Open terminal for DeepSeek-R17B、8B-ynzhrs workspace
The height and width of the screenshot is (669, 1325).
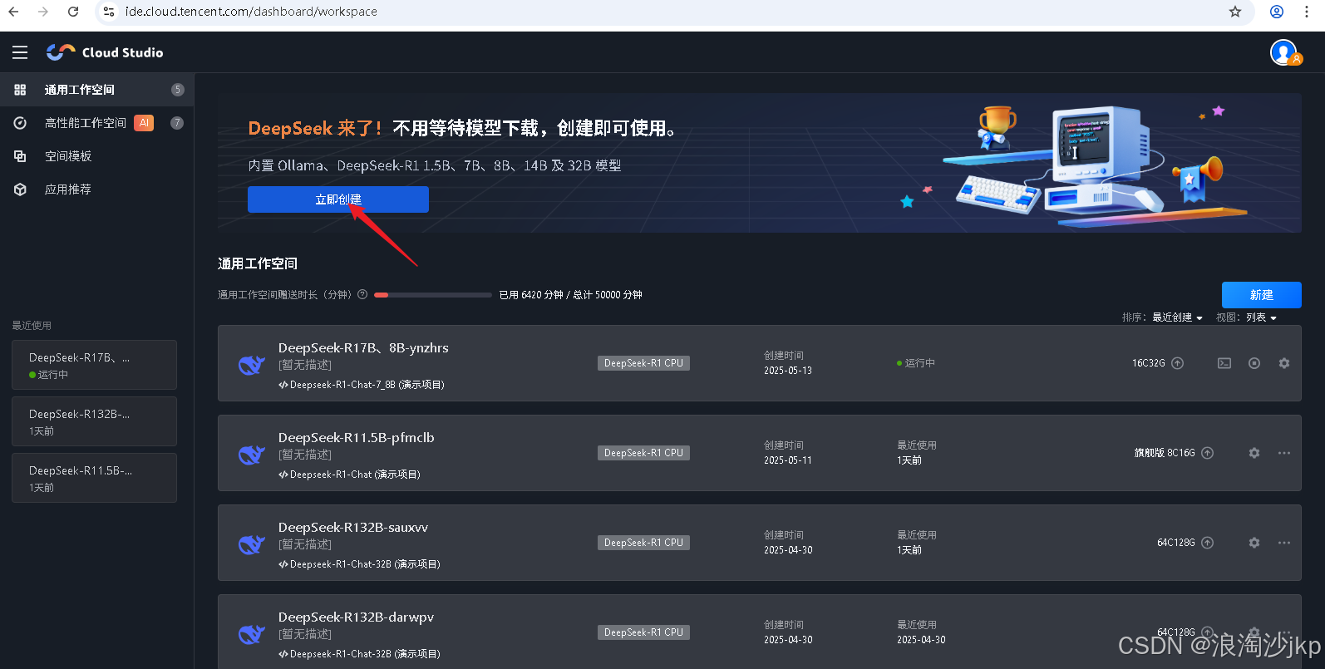pyautogui.click(x=1224, y=363)
